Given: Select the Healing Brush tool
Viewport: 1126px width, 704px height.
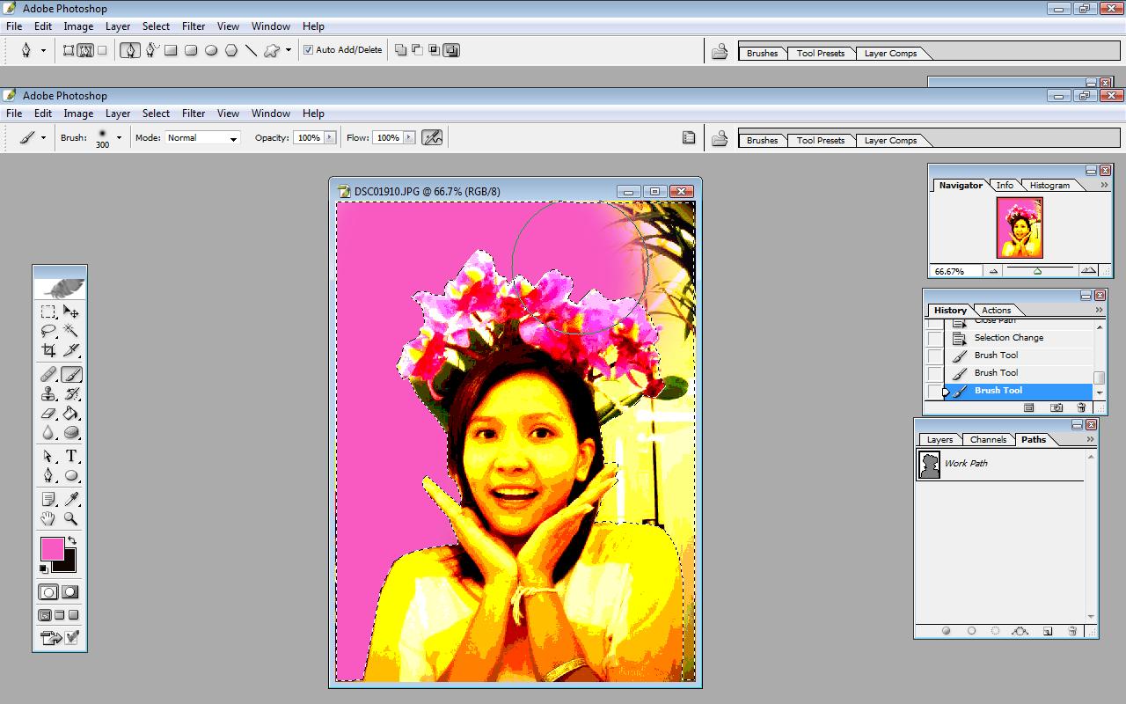Looking at the screenshot, I should click(48, 375).
